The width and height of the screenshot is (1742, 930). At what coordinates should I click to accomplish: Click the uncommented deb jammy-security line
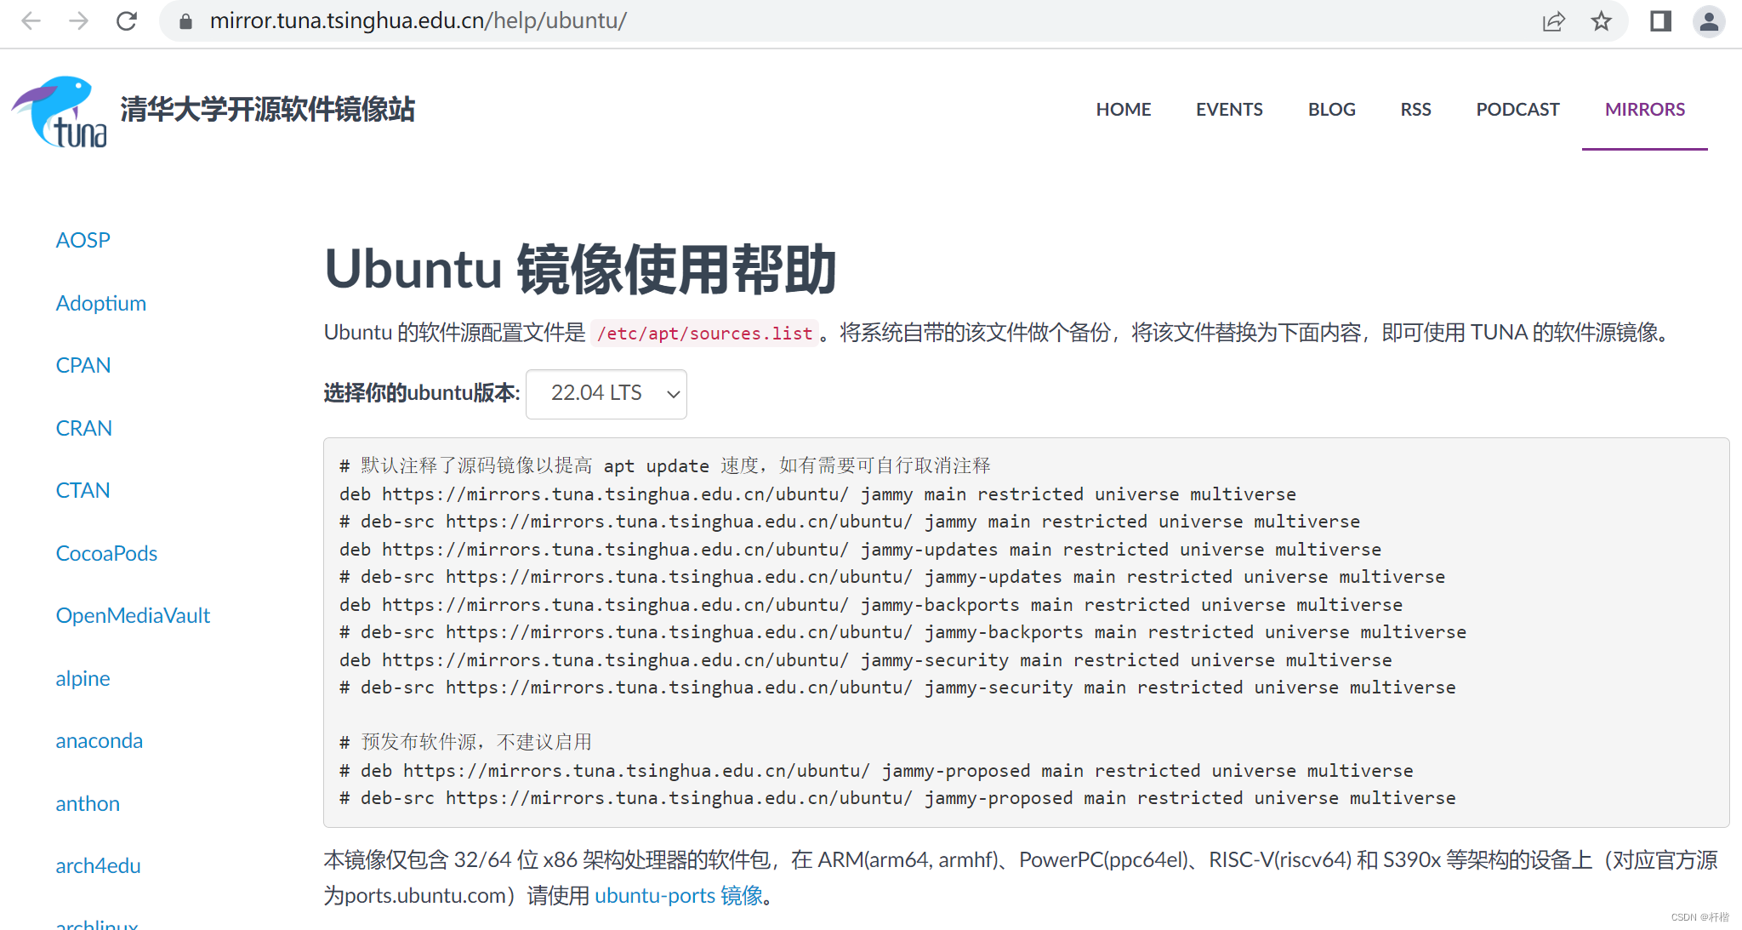pos(866,660)
